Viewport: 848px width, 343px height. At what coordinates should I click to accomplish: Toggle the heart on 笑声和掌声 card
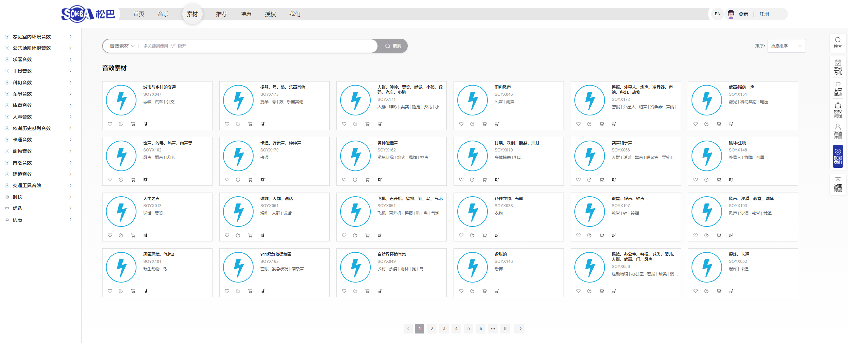coord(578,180)
